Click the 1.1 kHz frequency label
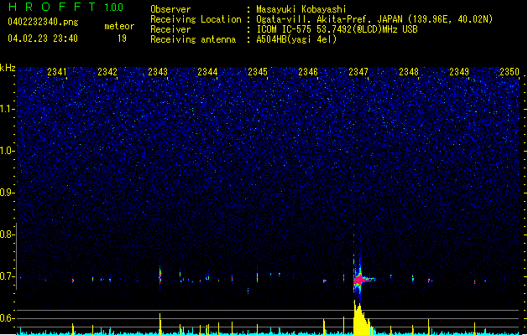This screenshot has height=335, width=528. pyautogui.click(x=7, y=109)
